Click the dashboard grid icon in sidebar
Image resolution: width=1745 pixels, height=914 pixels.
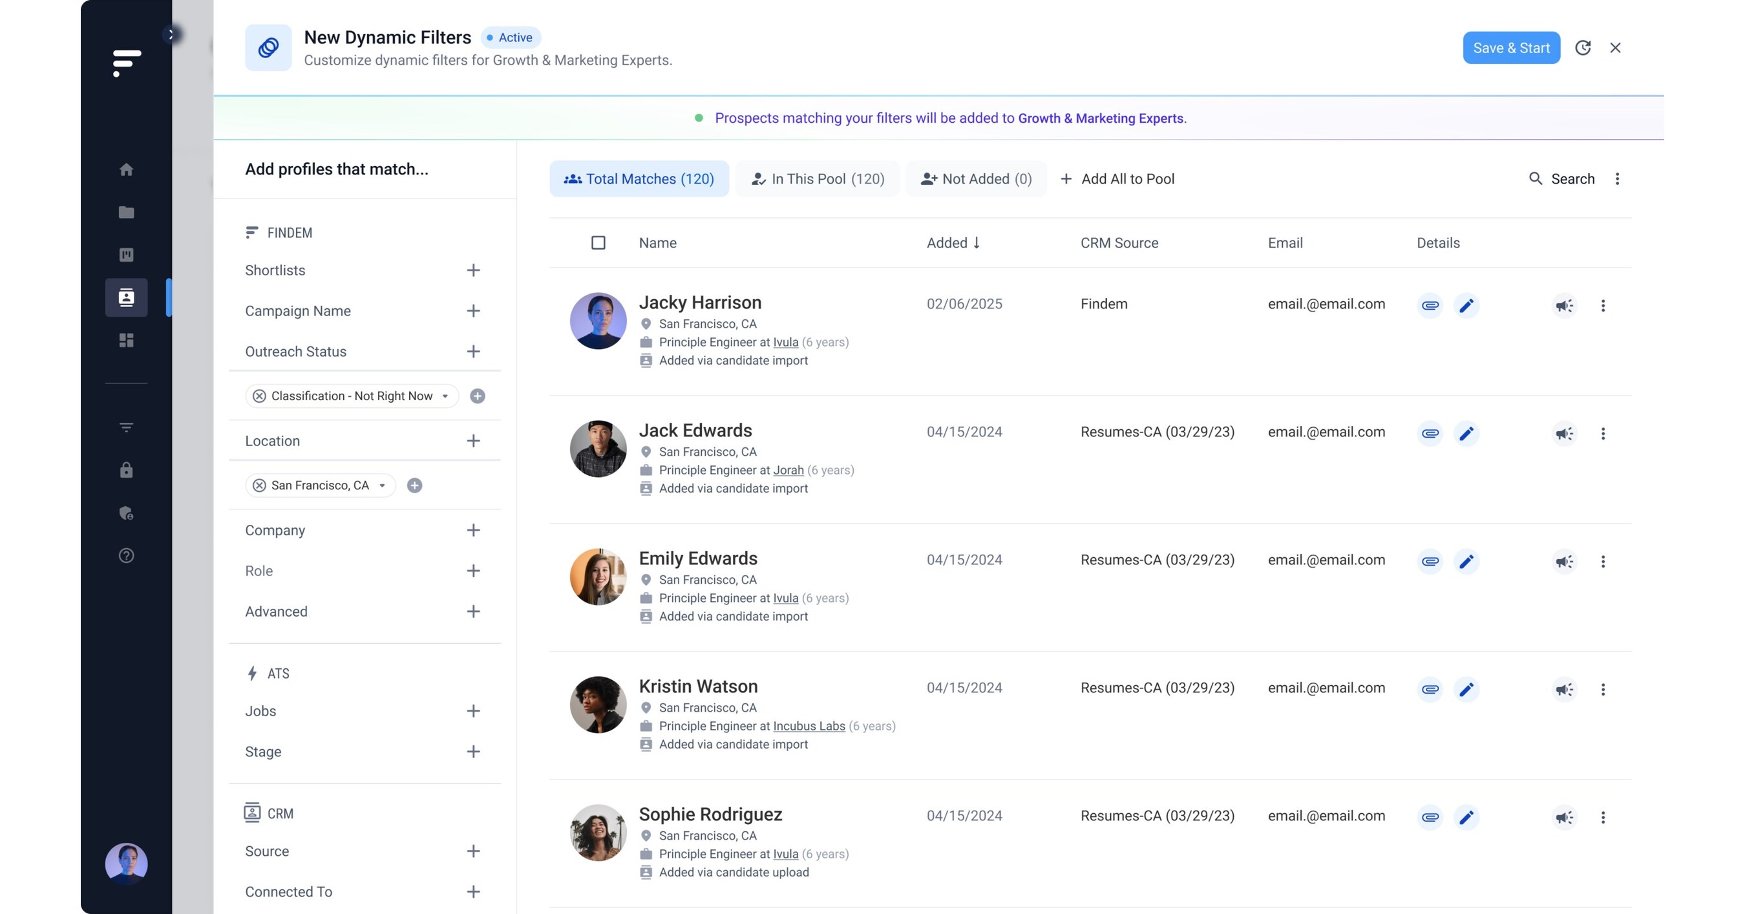pyautogui.click(x=126, y=341)
